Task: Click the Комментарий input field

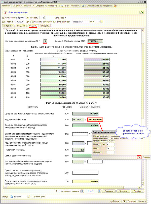Action: pos(96,197)
